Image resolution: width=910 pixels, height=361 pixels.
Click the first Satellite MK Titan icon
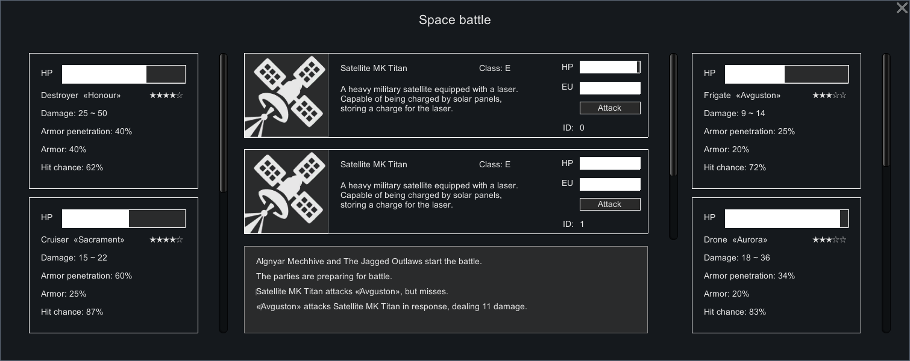tap(286, 96)
